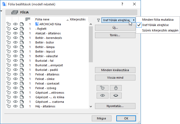Choose Minden fólia mutatása from the menu

click(158, 20)
